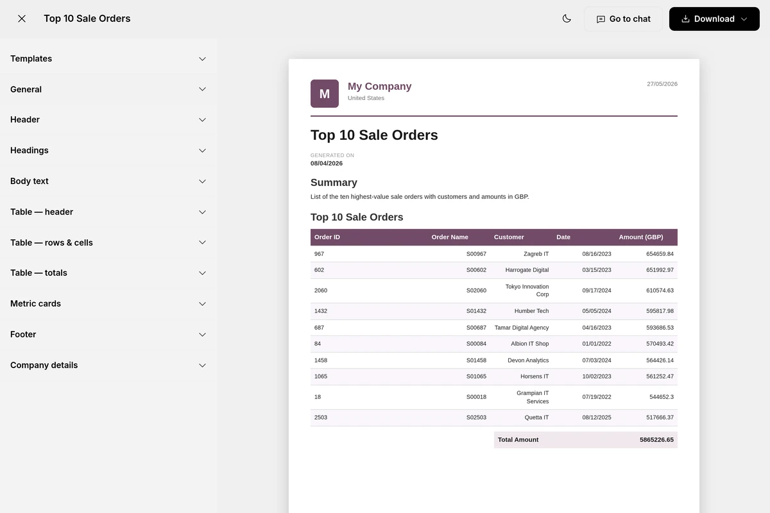Expand the Templates section
Screen dimensions: 770x513
[x=108, y=58]
